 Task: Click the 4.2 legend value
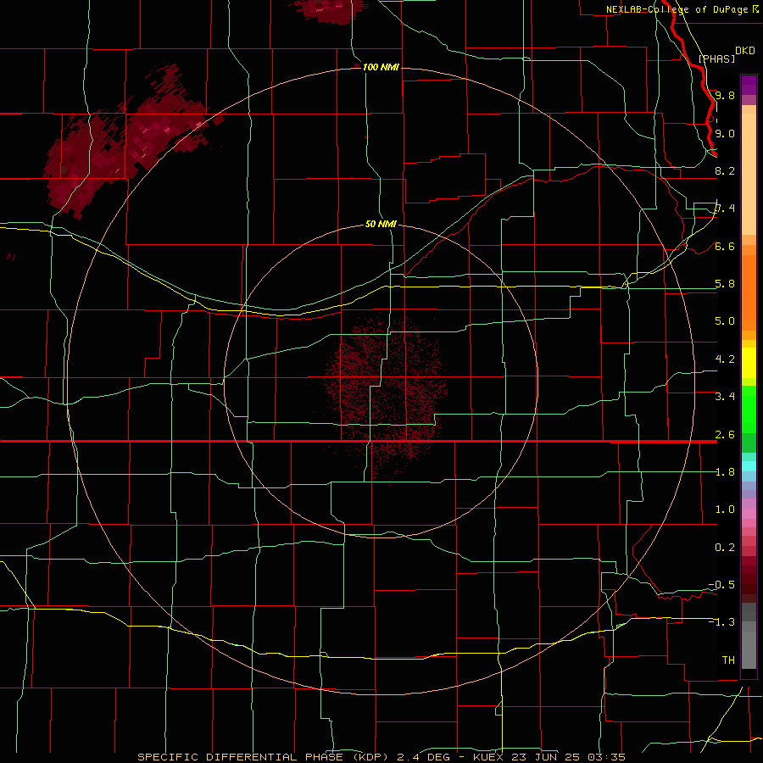point(725,359)
